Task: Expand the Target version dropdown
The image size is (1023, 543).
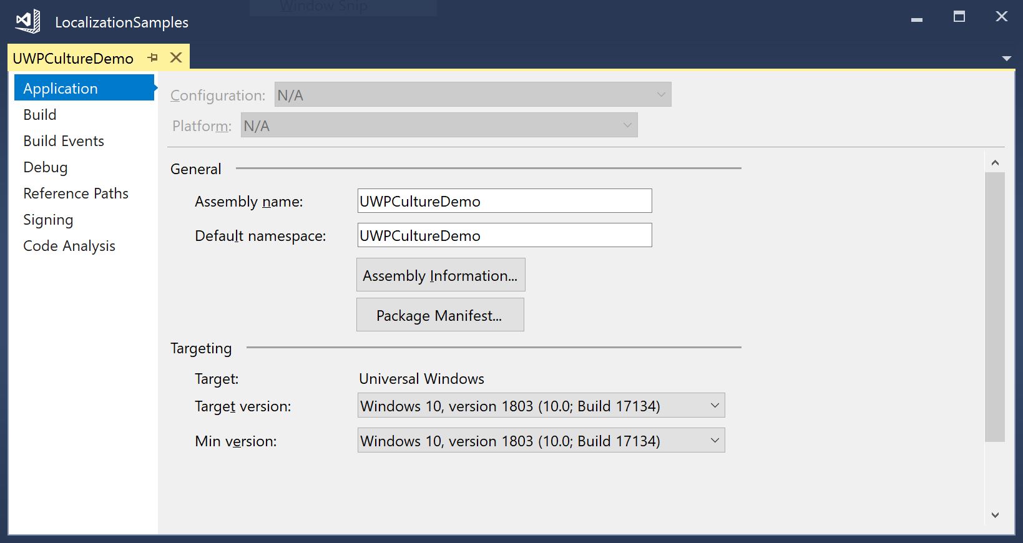Action: pyautogui.click(x=541, y=406)
